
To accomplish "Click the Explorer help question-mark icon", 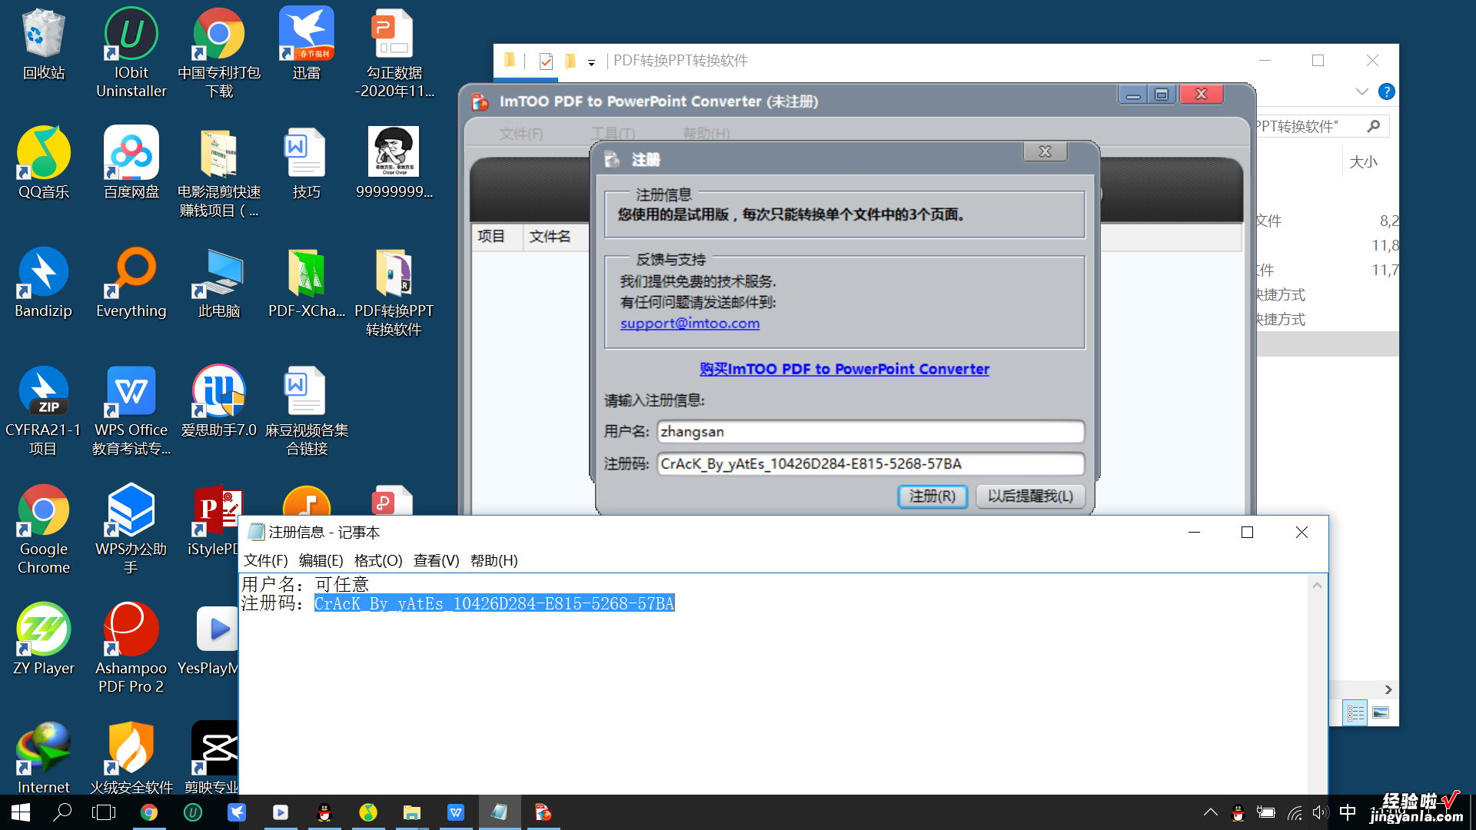I will [x=1386, y=92].
